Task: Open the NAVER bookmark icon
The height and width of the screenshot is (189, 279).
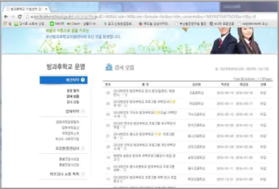Action: tap(52, 23)
